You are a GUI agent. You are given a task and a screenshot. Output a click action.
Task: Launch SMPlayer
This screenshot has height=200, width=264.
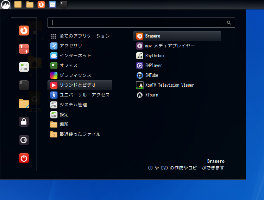pos(177,65)
